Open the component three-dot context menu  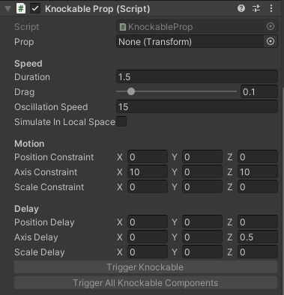point(271,9)
